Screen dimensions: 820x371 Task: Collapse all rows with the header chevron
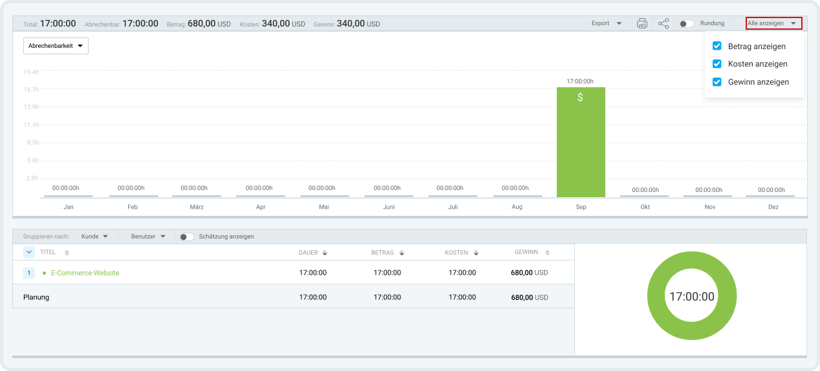[x=29, y=252]
